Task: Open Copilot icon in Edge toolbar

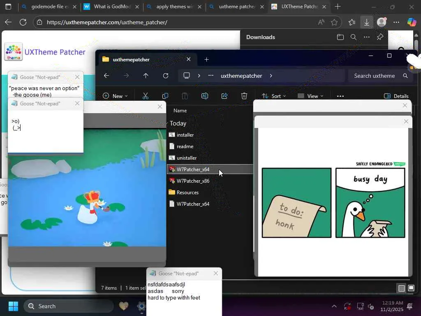Action: coord(412,22)
